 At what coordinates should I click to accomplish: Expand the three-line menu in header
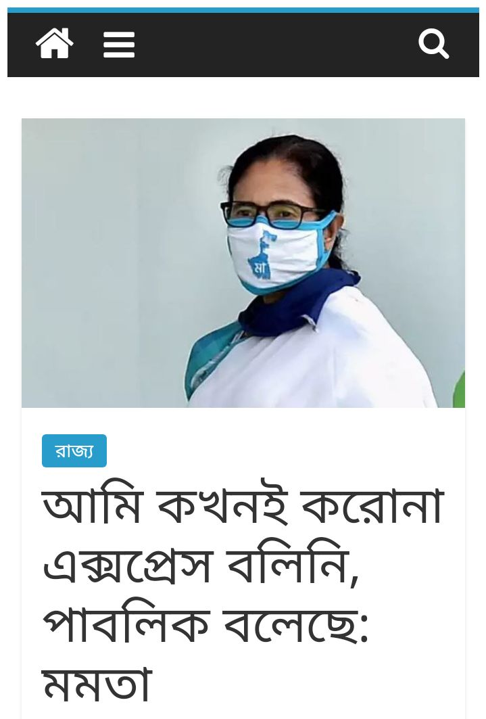point(119,45)
